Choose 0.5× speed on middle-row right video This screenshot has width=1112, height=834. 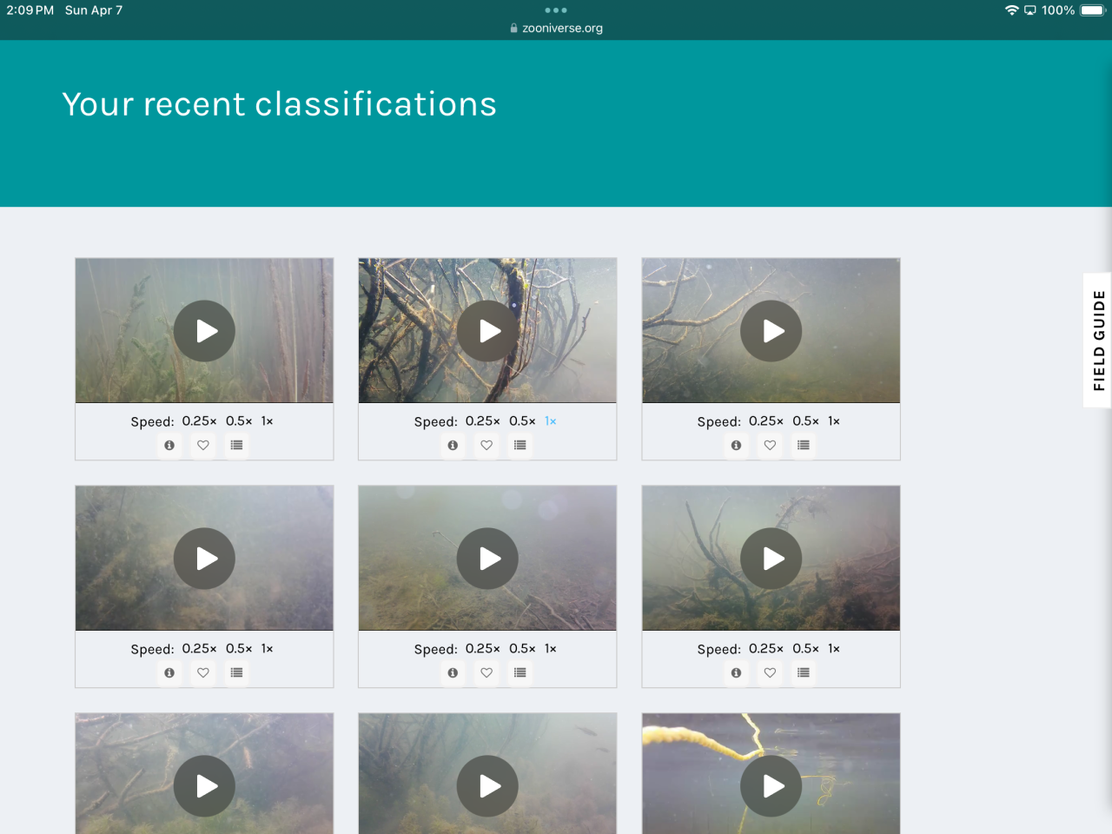(805, 649)
